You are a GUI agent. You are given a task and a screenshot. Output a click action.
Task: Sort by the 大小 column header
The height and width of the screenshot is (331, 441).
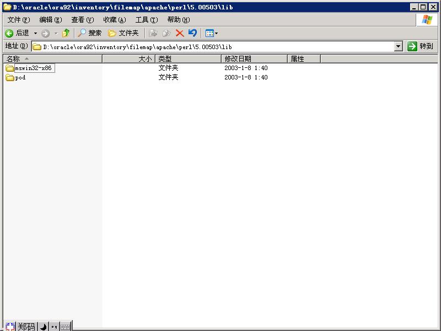coord(128,59)
